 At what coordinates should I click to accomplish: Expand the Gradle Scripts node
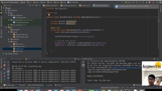[4, 54]
